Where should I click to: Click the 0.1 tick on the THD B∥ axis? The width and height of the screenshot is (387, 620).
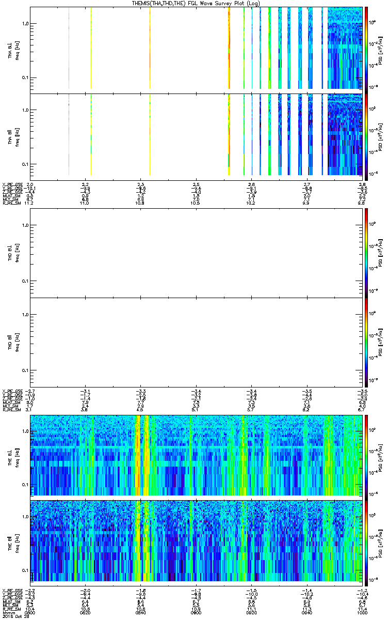25,371
